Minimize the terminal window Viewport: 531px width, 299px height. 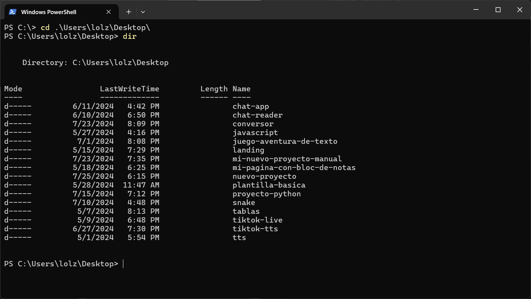[x=476, y=10]
